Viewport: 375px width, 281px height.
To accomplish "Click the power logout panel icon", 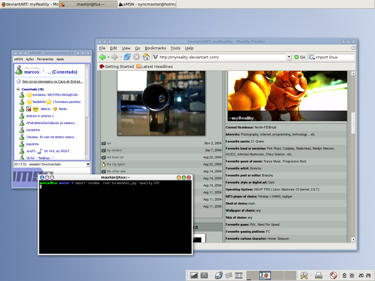I will click(x=352, y=275).
